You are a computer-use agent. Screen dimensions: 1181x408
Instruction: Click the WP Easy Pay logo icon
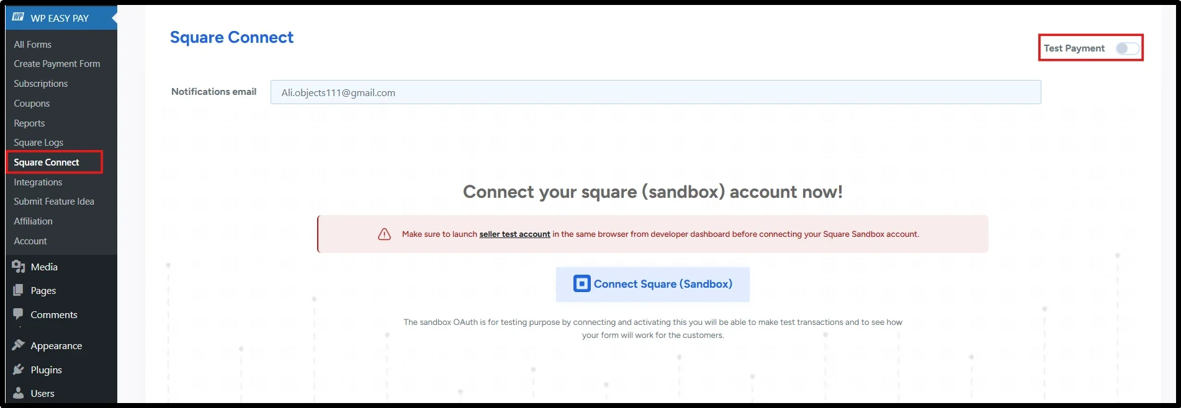18,17
